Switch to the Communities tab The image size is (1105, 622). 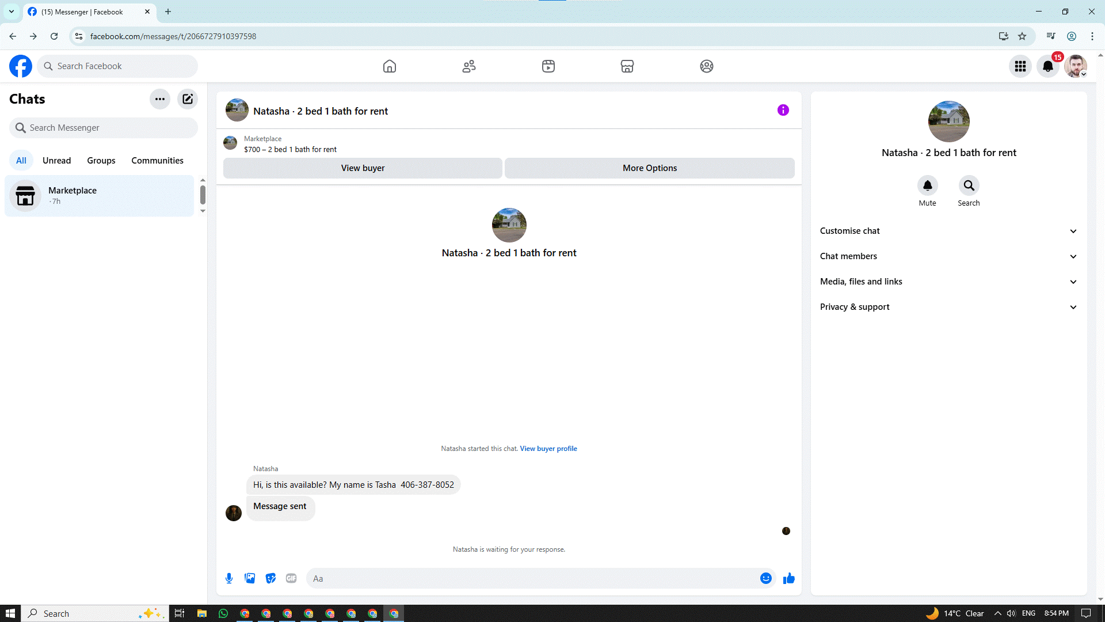[x=157, y=161]
